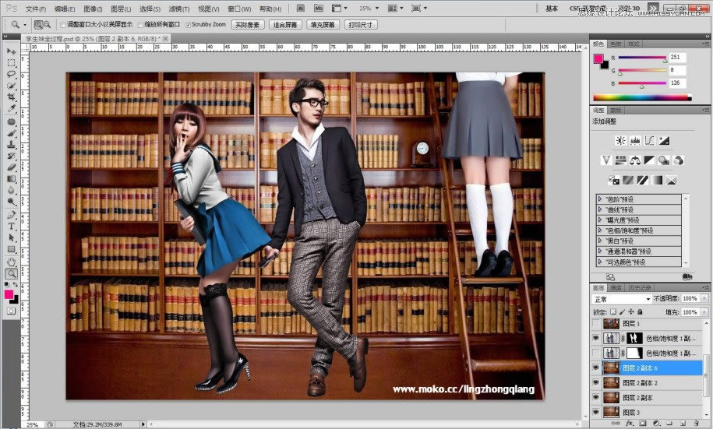Open the 正常 blend mode dropdown

point(623,299)
